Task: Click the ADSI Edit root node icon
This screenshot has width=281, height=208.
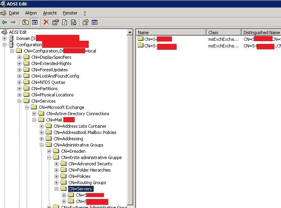Action: pos(4,32)
